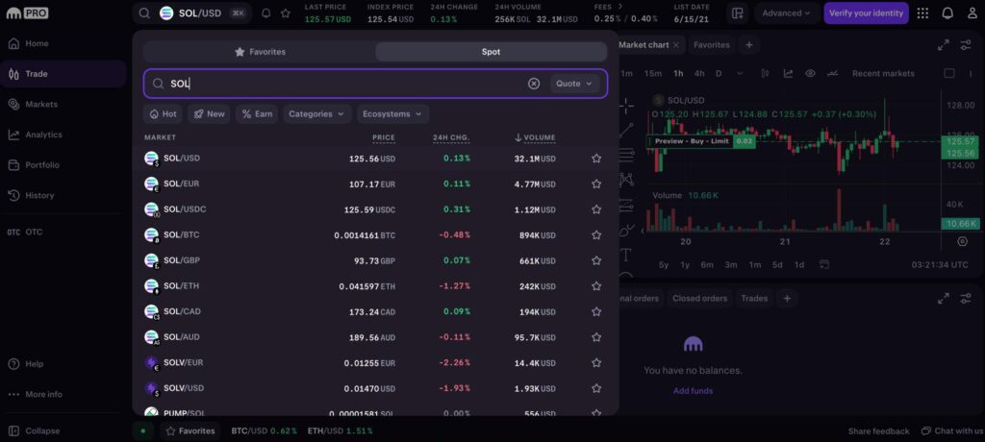Expand the Categories dropdown
This screenshot has width=985, height=442.
[317, 114]
